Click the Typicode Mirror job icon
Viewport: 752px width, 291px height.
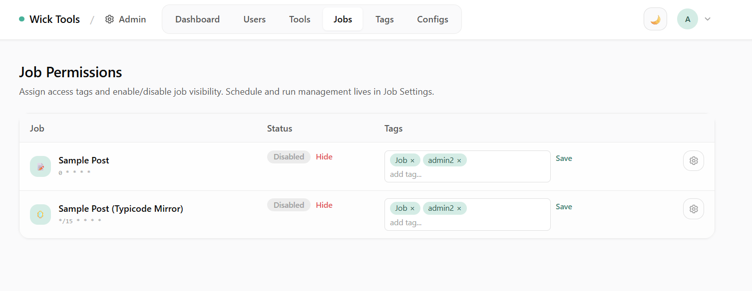[x=40, y=214]
